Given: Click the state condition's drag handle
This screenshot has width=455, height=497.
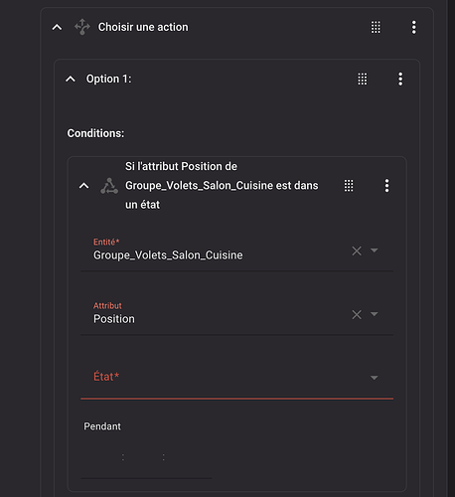Looking at the screenshot, I should coord(349,186).
